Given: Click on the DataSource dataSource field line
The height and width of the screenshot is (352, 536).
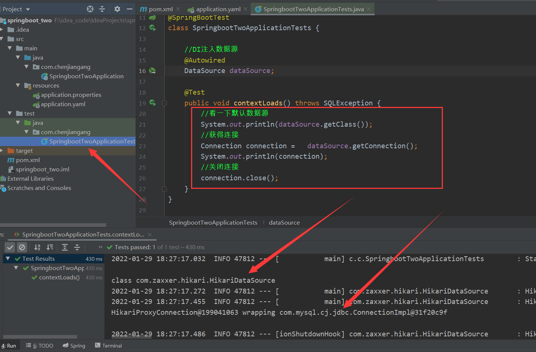Looking at the screenshot, I should coord(229,70).
